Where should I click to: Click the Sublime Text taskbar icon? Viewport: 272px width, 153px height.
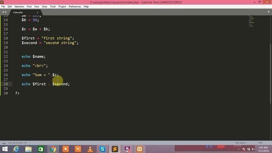coord(115,149)
